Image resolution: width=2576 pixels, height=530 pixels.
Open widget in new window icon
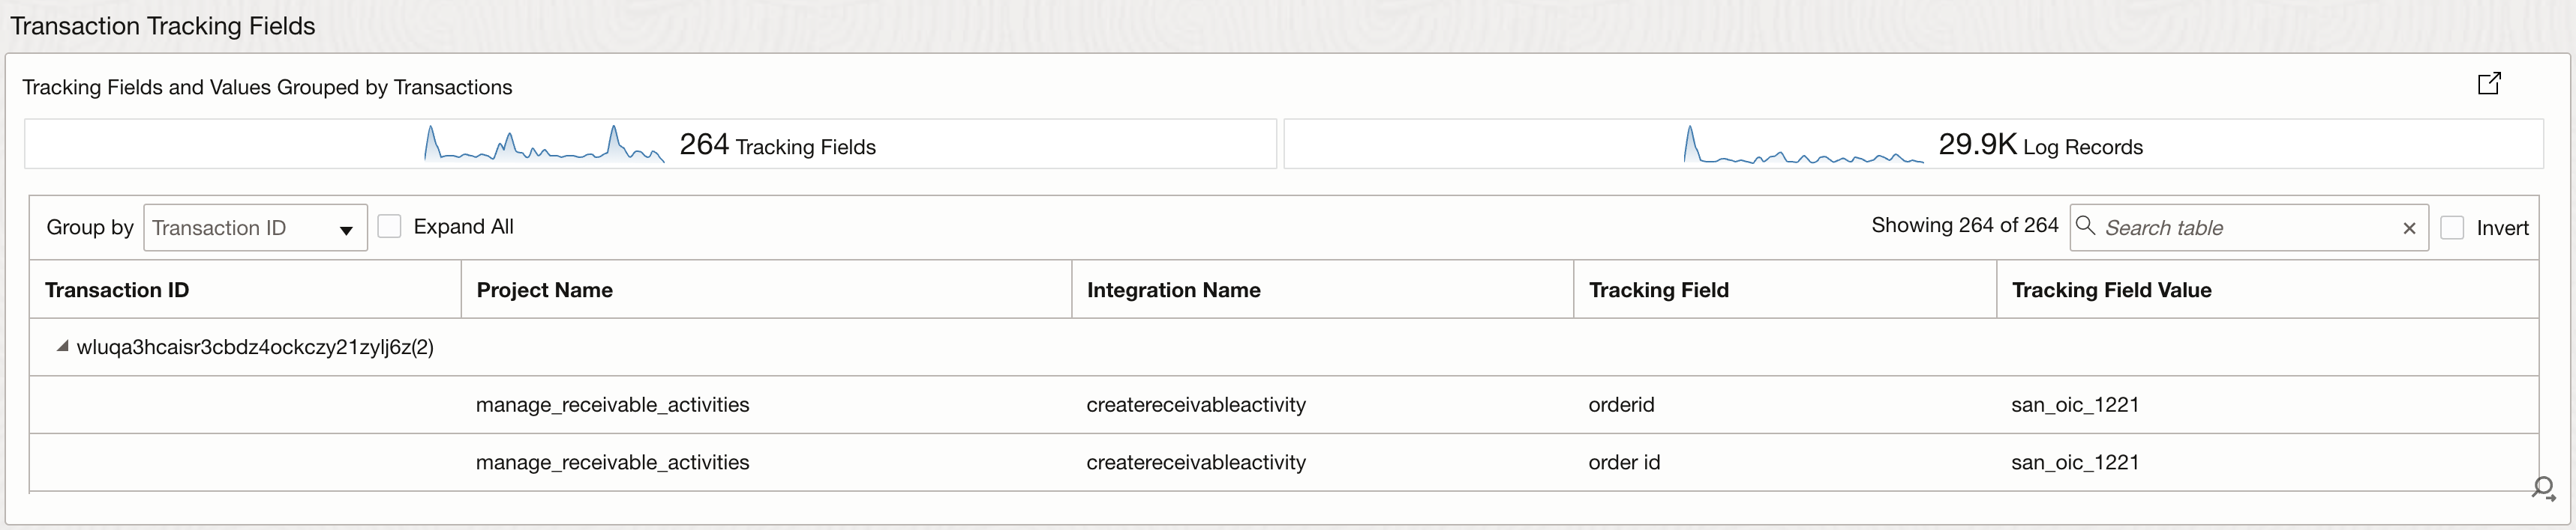(2489, 84)
